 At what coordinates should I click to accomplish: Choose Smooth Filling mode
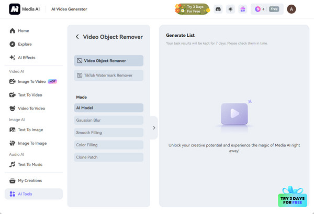[109, 133]
